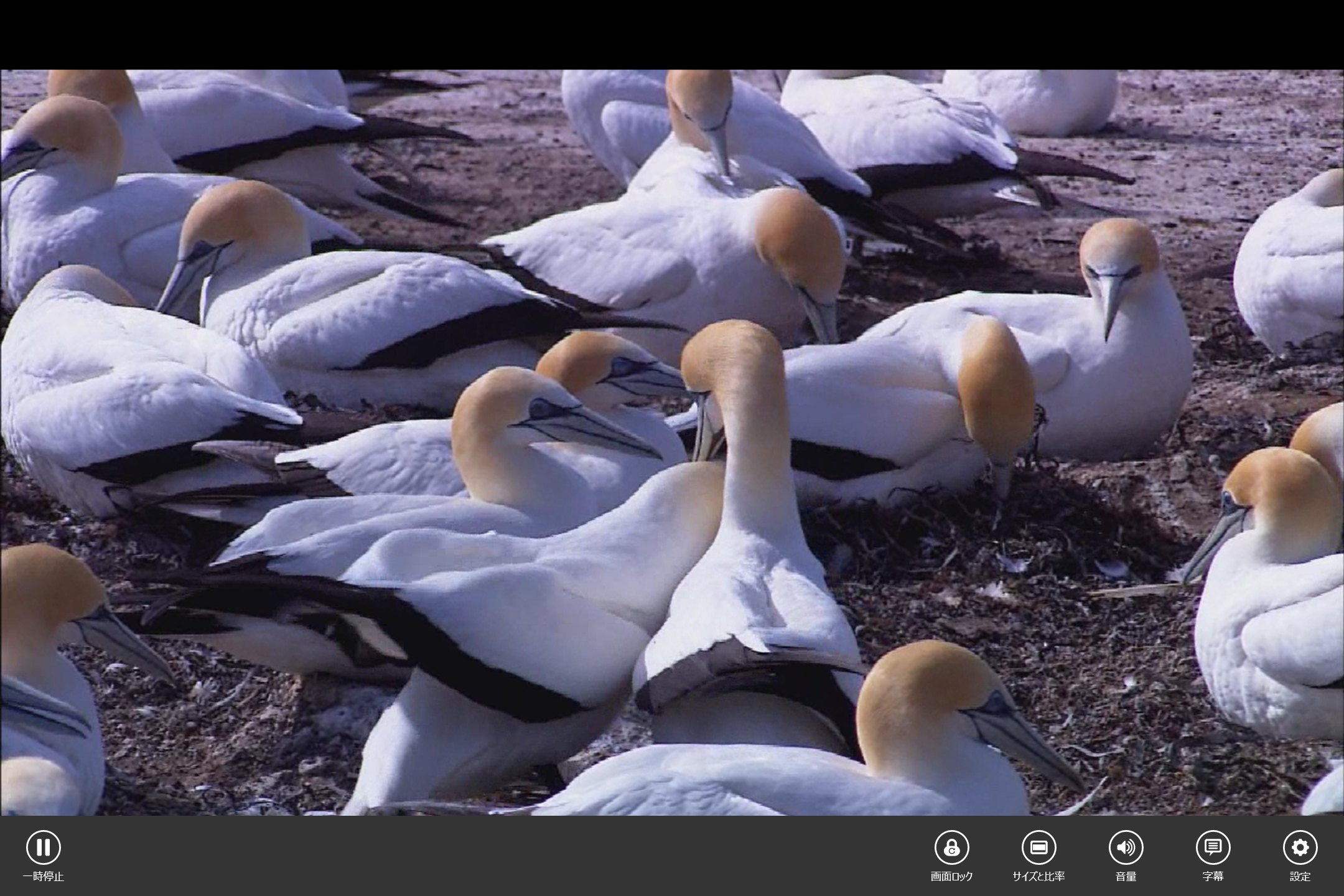Click the 音量 text label
Screen dimensions: 1344x896
1126,877
